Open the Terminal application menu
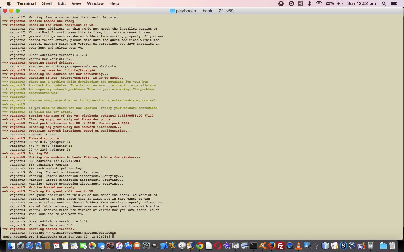Image resolution: width=404 pixels, height=252 pixels. (x=26, y=3)
